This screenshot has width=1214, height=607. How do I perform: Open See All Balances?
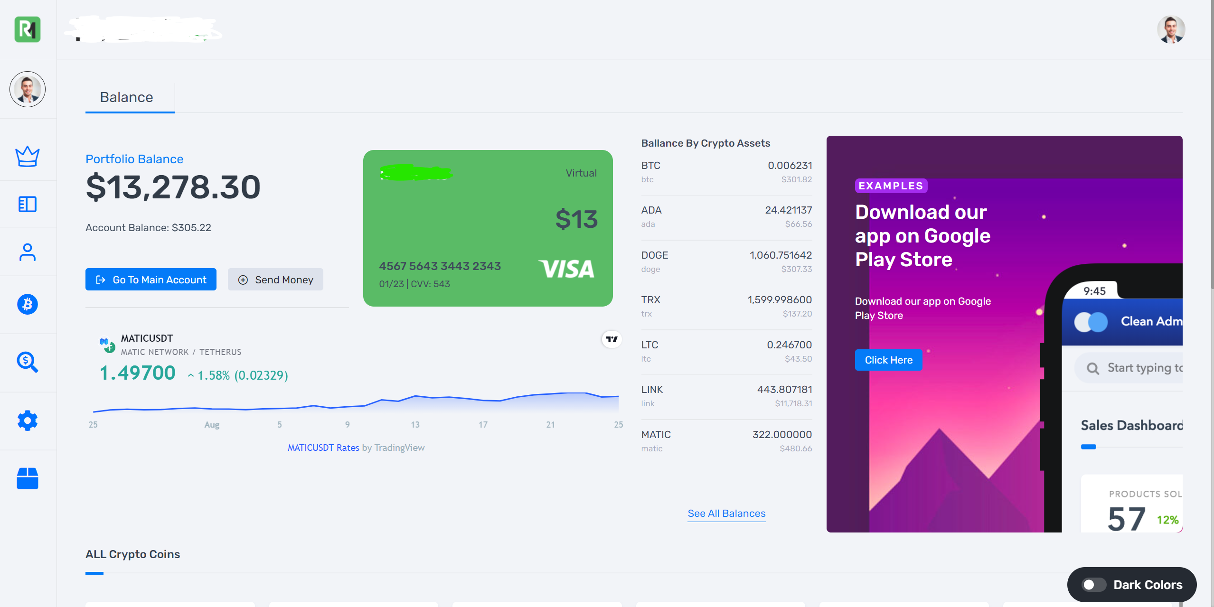[x=726, y=513]
